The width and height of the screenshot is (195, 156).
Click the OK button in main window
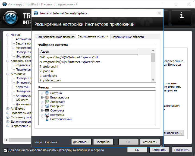tap(137, 150)
